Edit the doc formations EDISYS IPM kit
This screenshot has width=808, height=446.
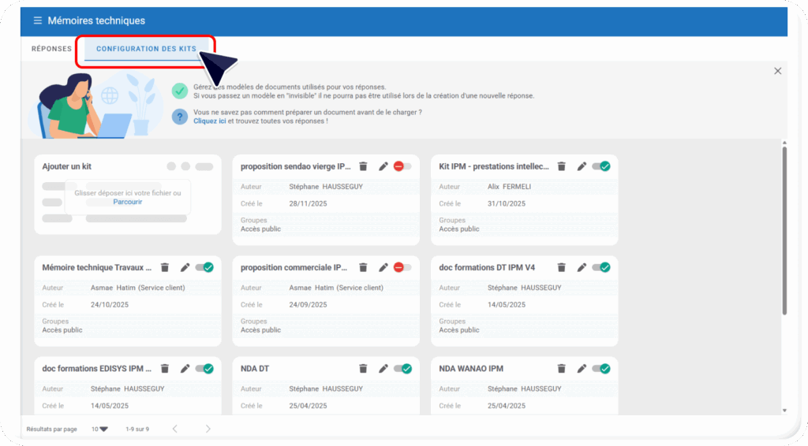click(x=185, y=368)
